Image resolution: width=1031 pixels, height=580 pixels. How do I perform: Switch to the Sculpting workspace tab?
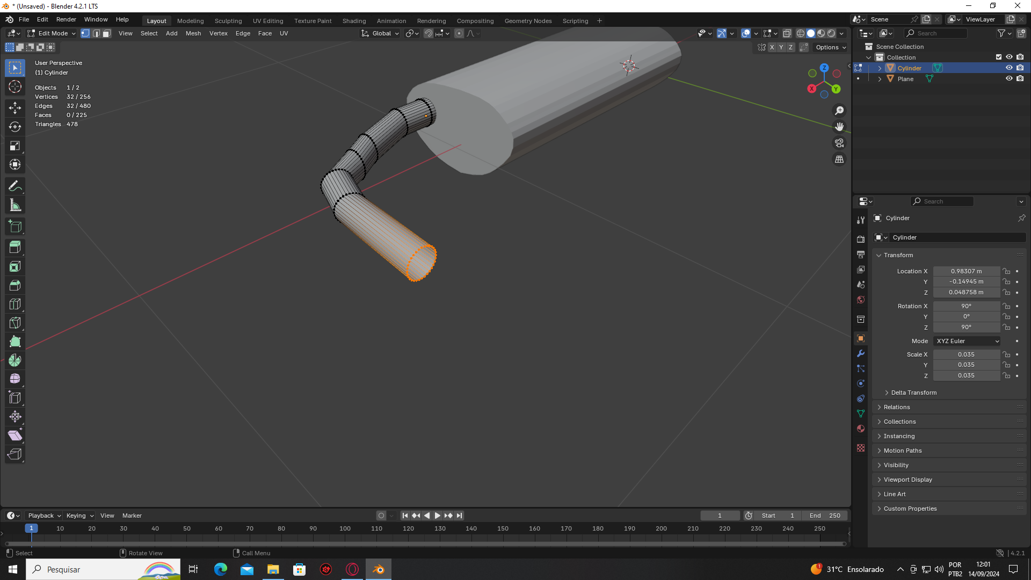tap(228, 21)
